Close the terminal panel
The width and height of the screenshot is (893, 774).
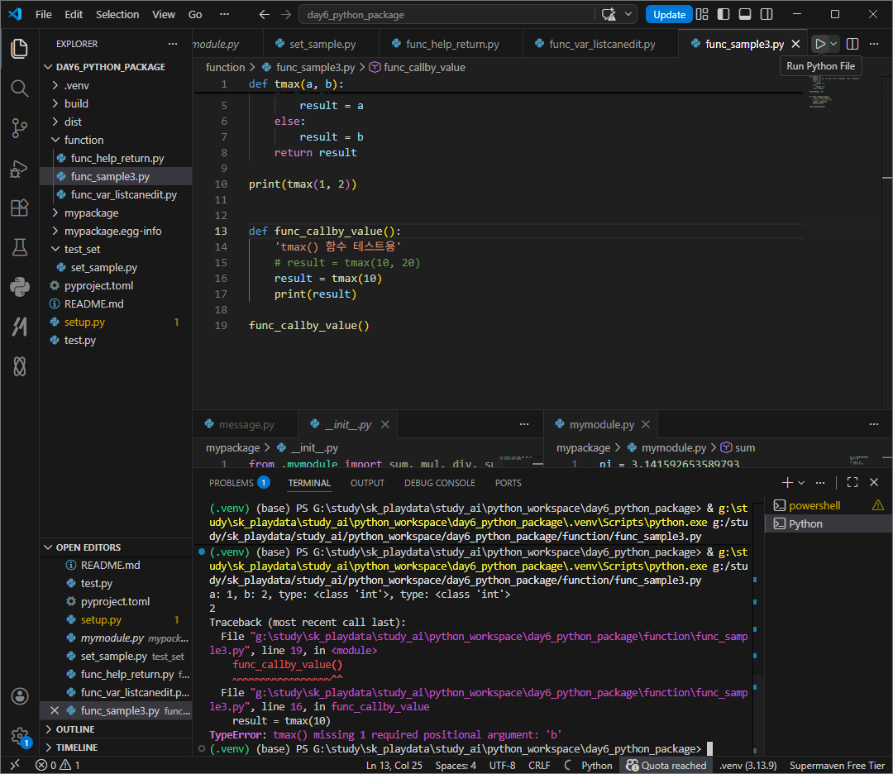click(x=874, y=483)
